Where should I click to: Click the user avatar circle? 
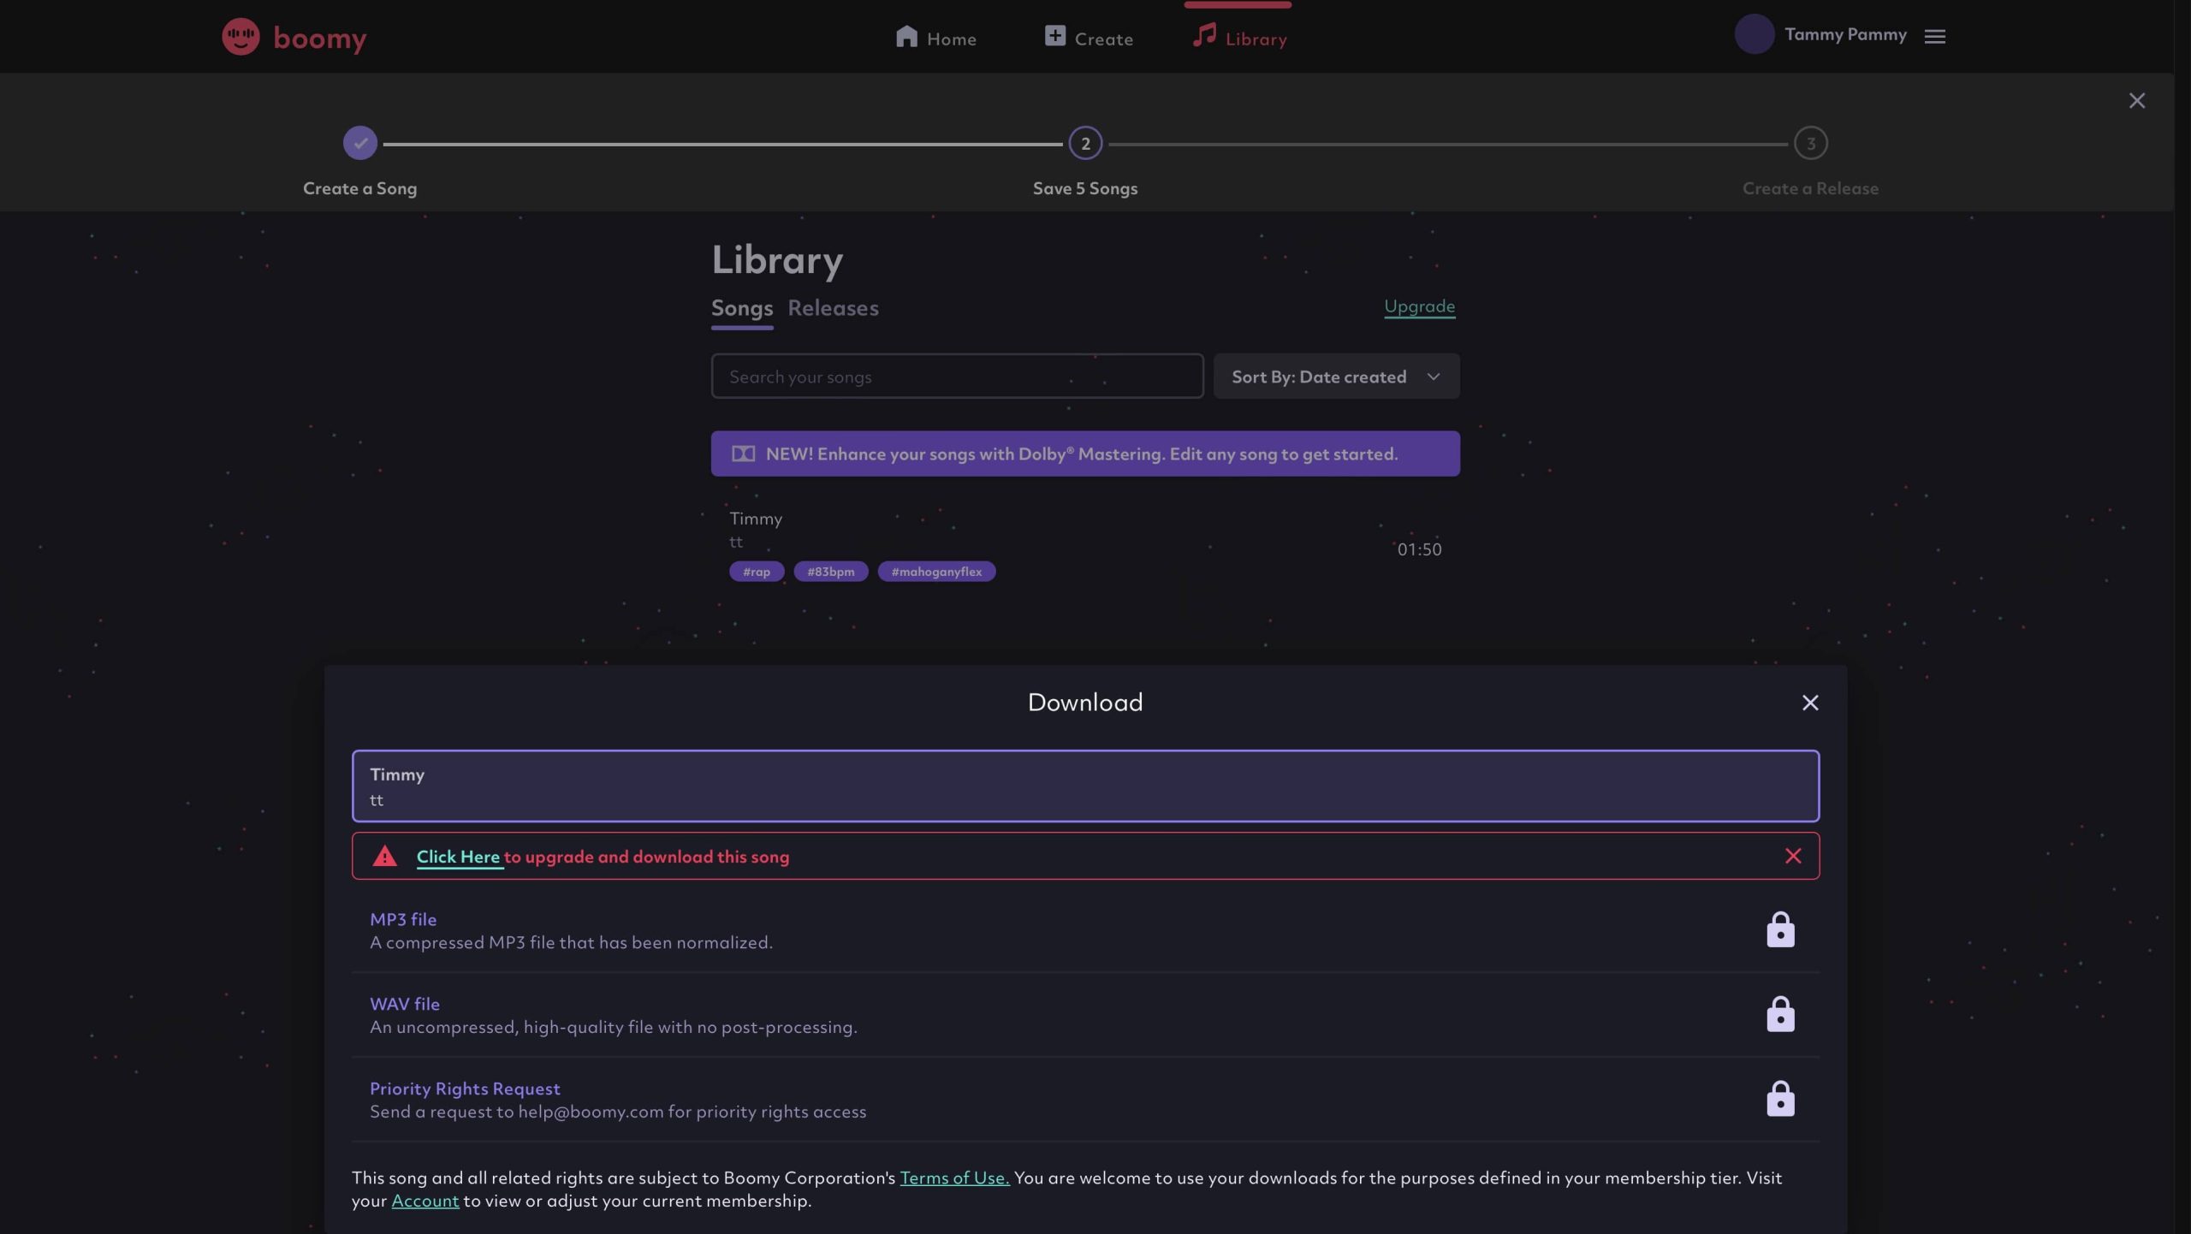click(x=1754, y=35)
